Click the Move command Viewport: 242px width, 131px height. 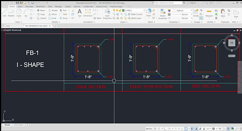(41, 10)
